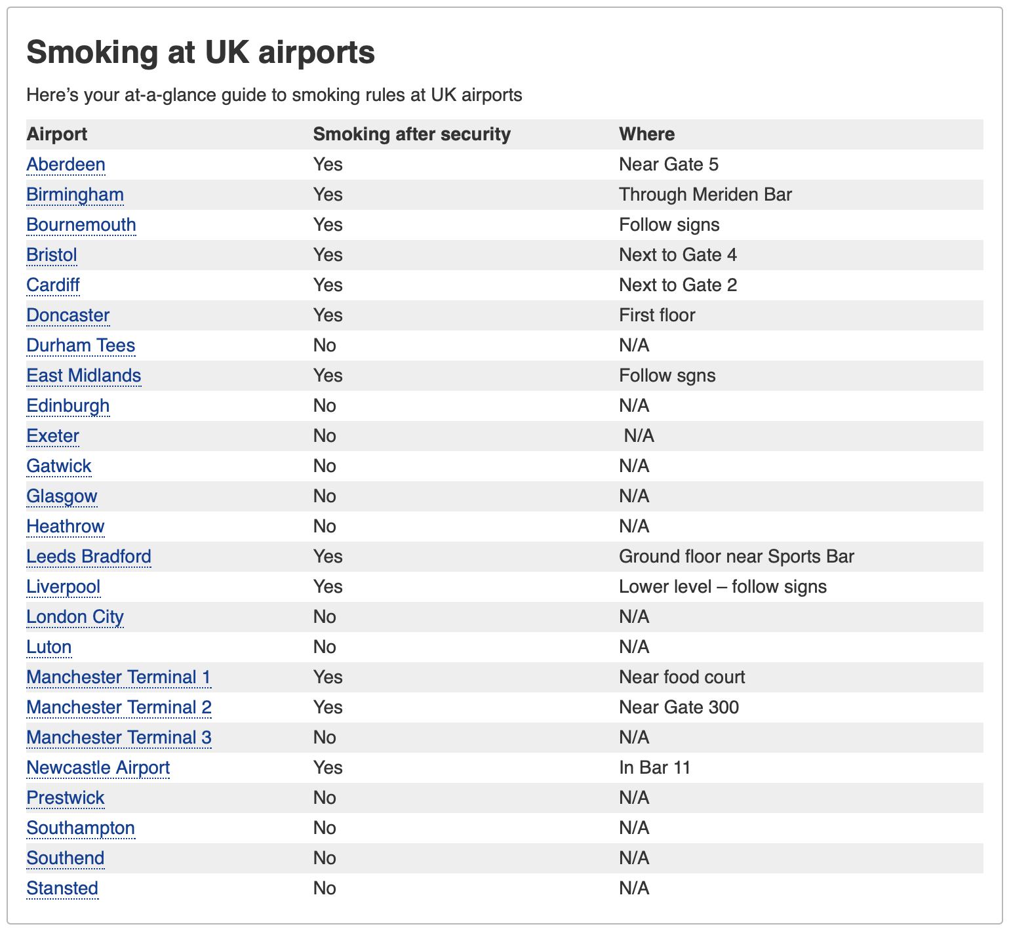Image resolution: width=1011 pixels, height=935 pixels.
Task: Follow the Bristol airport link
Action: tap(52, 254)
